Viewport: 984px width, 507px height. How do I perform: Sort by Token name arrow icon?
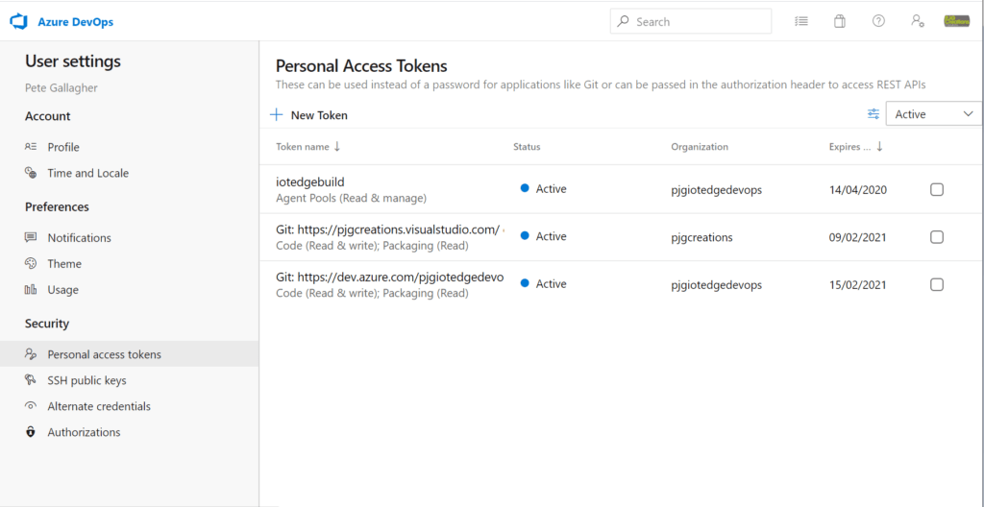[x=337, y=146]
